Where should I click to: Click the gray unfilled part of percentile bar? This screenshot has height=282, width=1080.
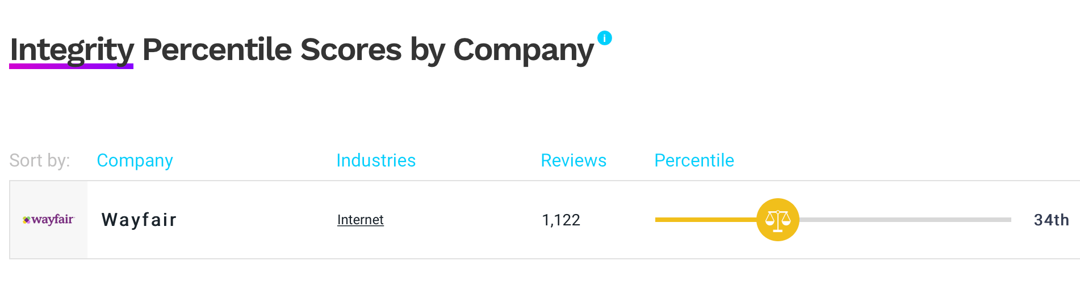[x=905, y=220]
